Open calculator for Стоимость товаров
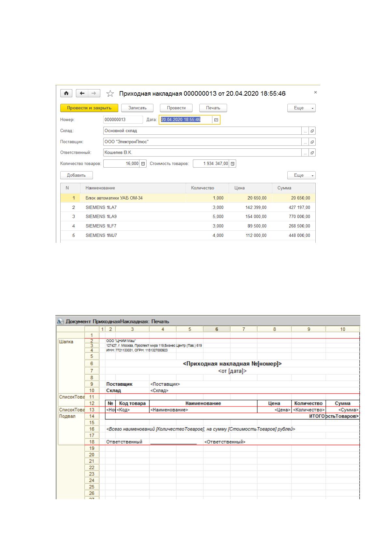This screenshot has height=548, width=388. [x=233, y=164]
